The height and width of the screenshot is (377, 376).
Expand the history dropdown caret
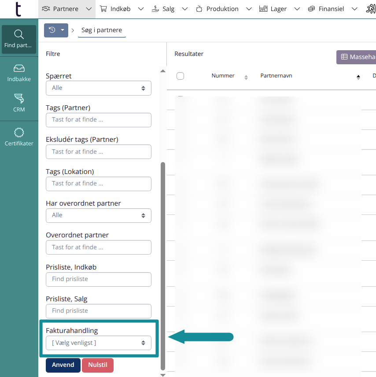pos(63,30)
